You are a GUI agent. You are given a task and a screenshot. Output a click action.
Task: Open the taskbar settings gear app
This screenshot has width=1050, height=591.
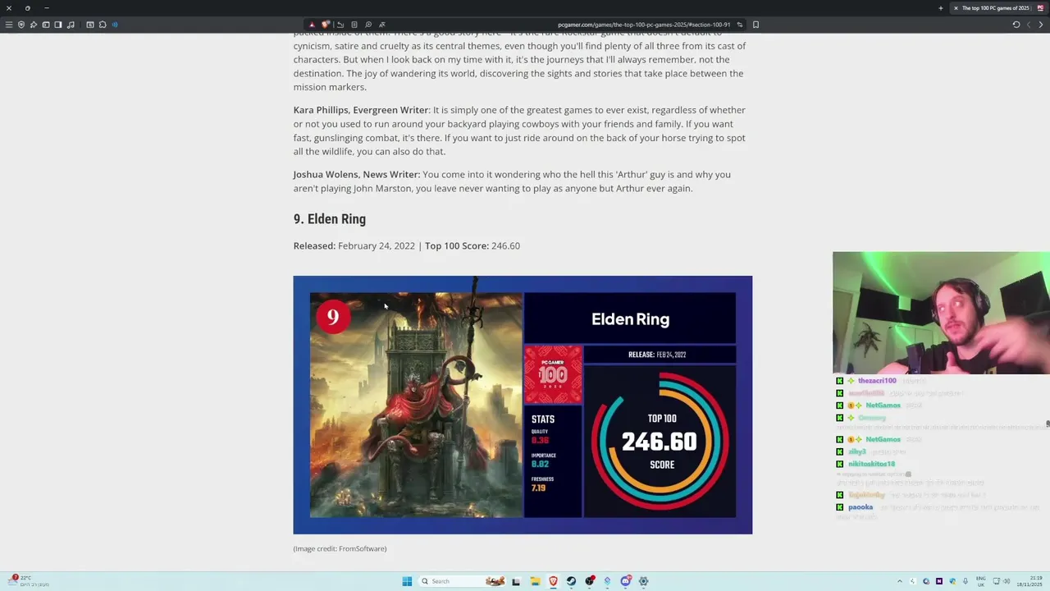[643, 581]
